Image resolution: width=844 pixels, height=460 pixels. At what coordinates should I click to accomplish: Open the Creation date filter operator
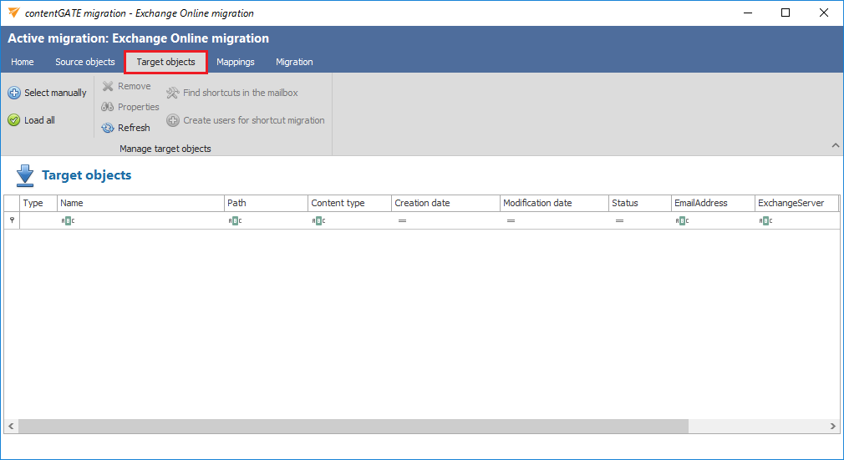coord(402,220)
